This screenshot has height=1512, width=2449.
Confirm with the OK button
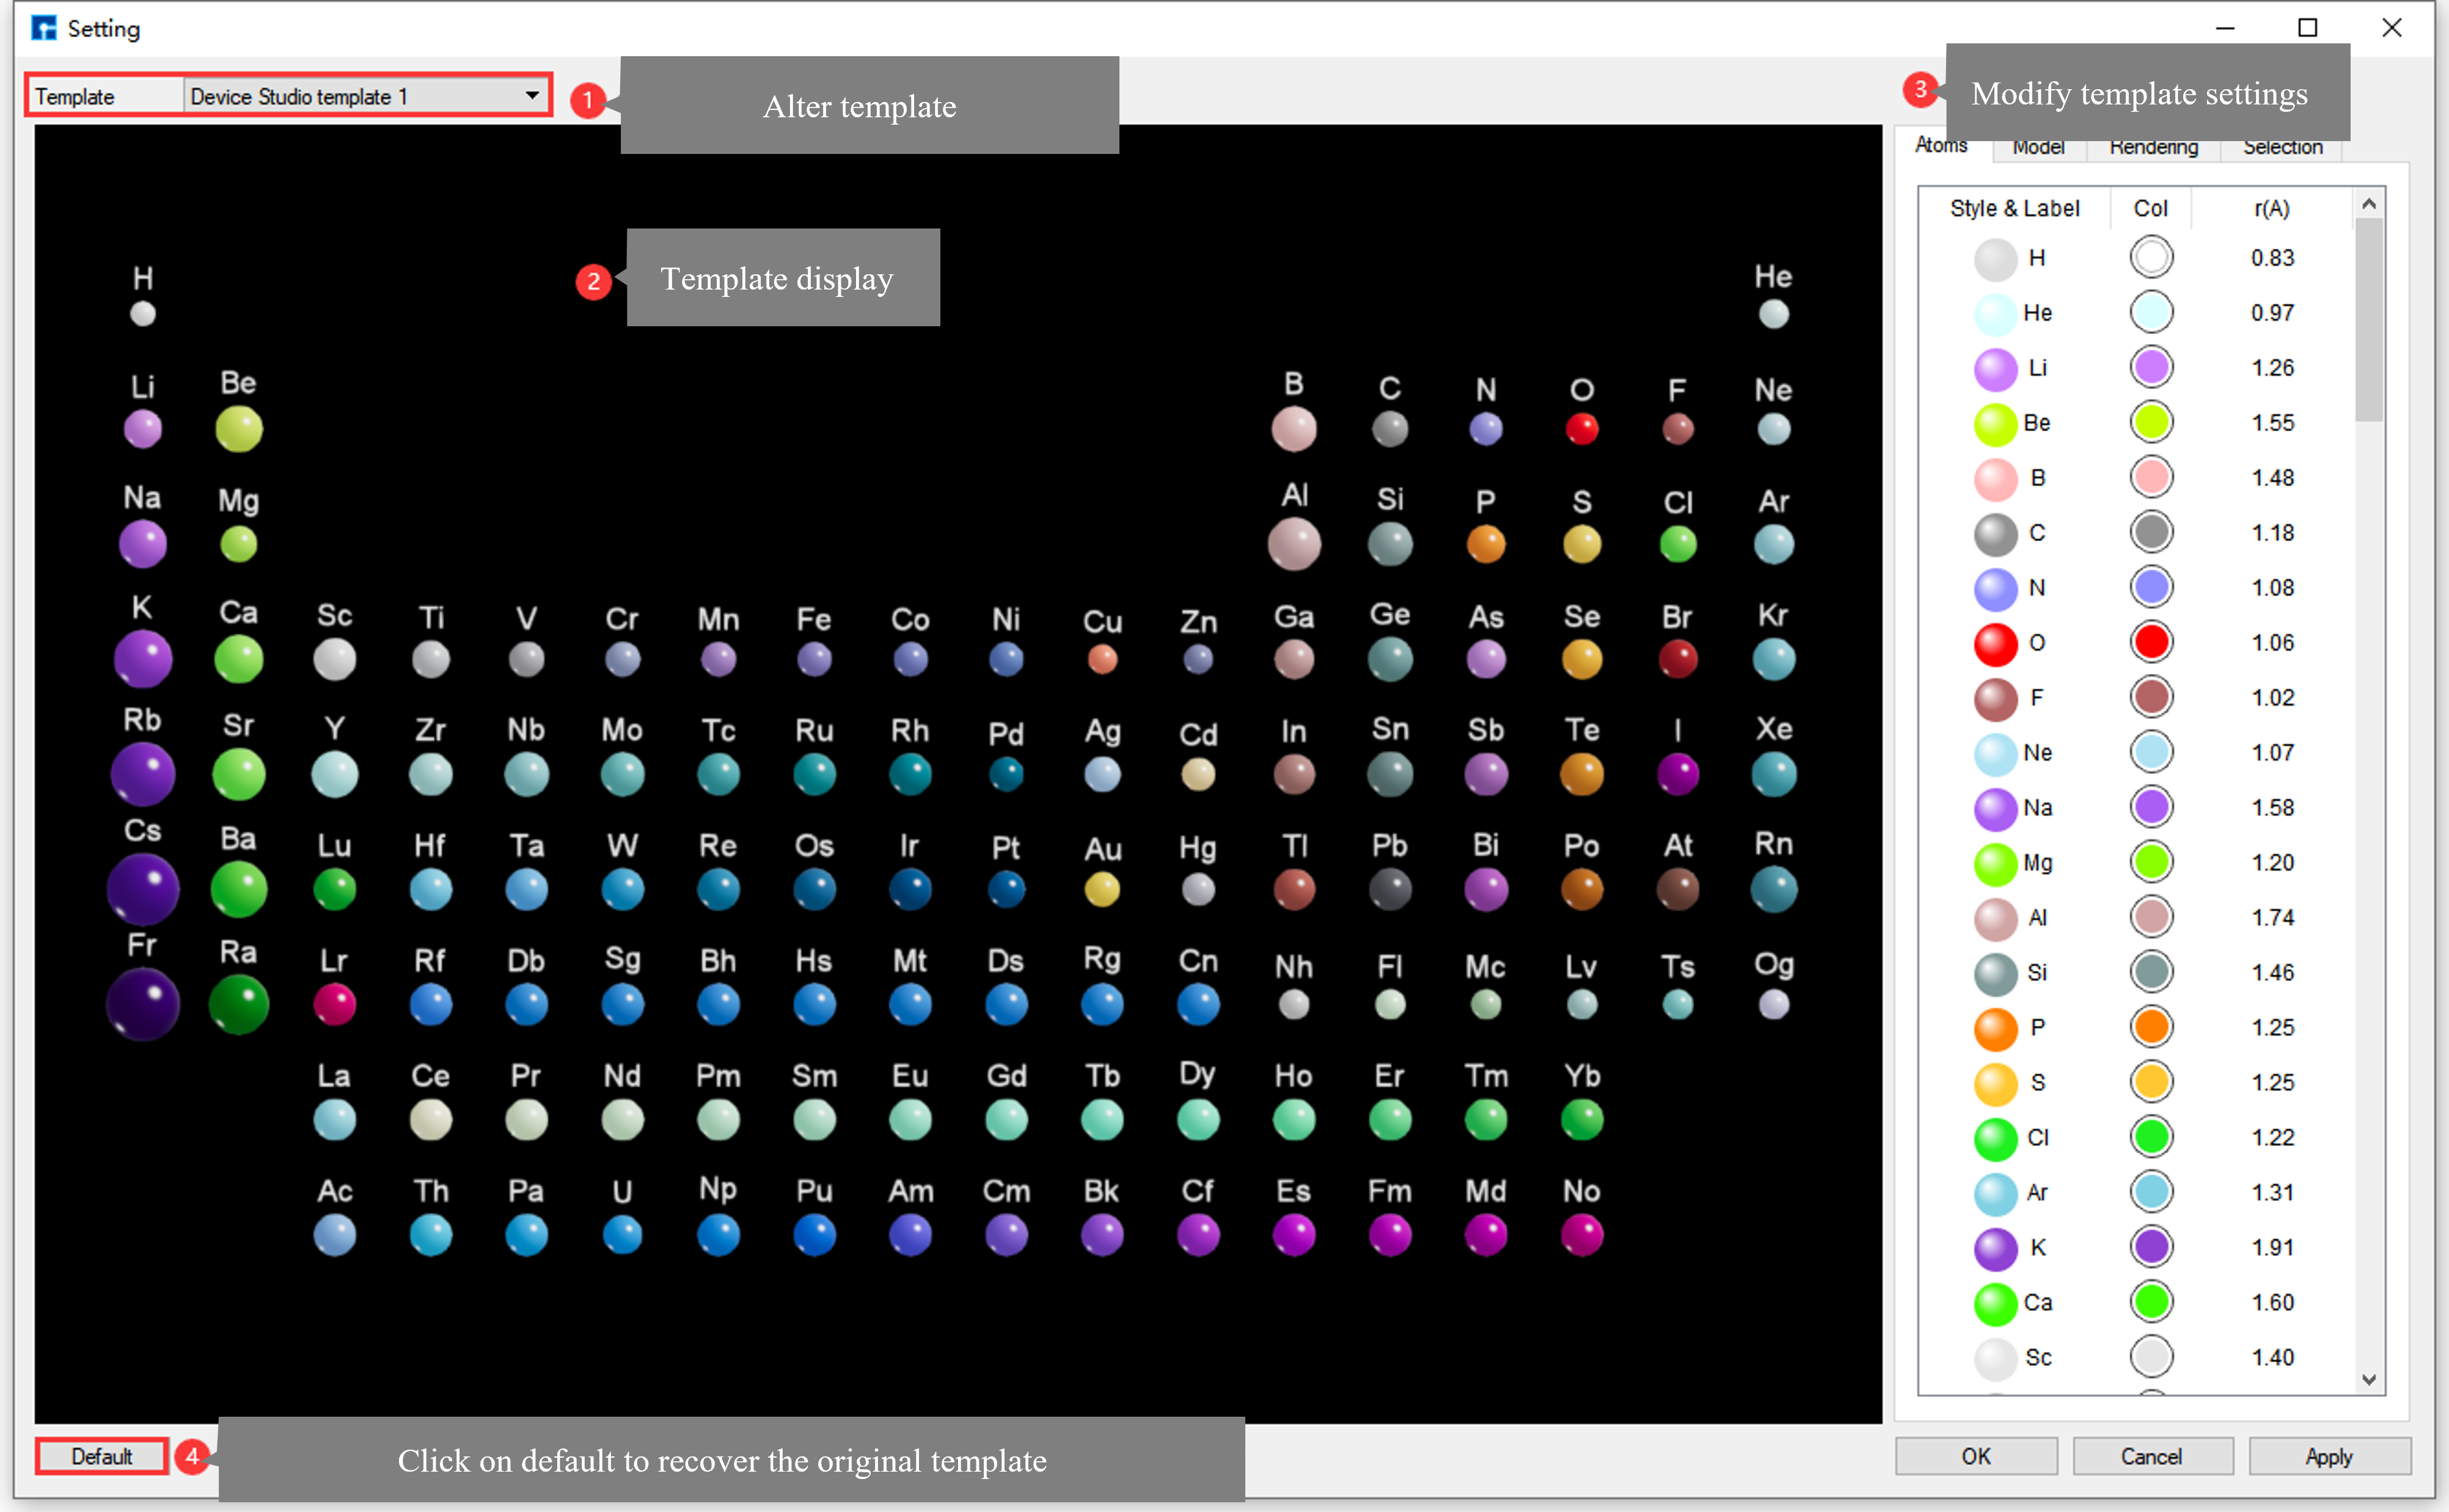[x=1976, y=1456]
